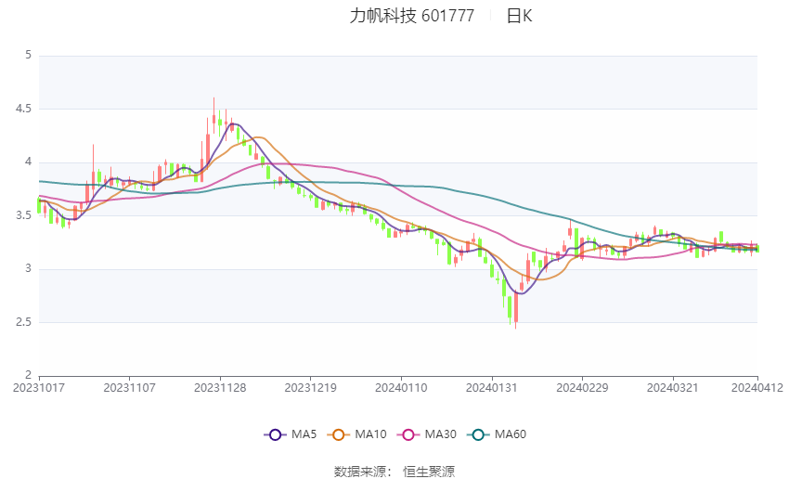The image size is (789, 479).
Task: Toggle the MA30 legend series
Action: [x=427, y=434]
